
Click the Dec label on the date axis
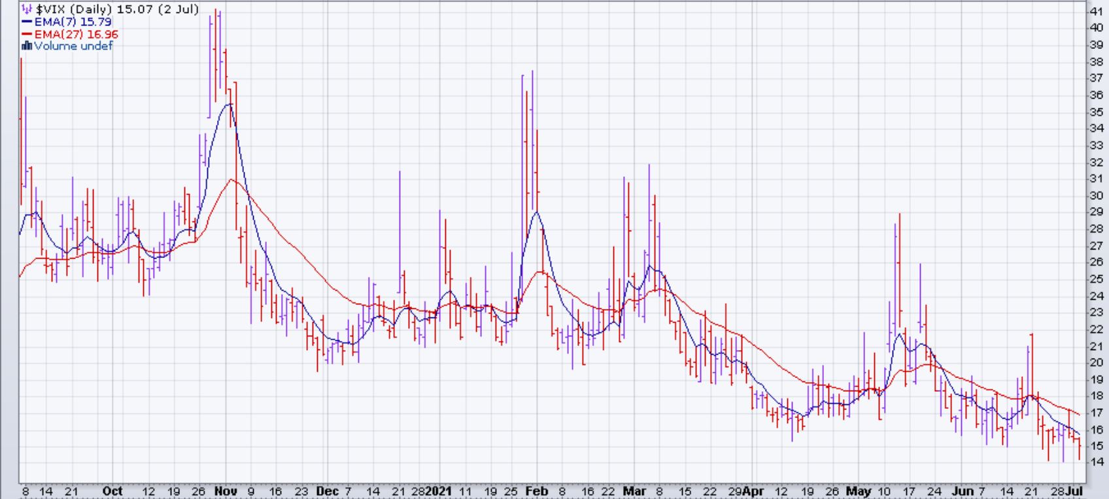[x=327, y=491]
